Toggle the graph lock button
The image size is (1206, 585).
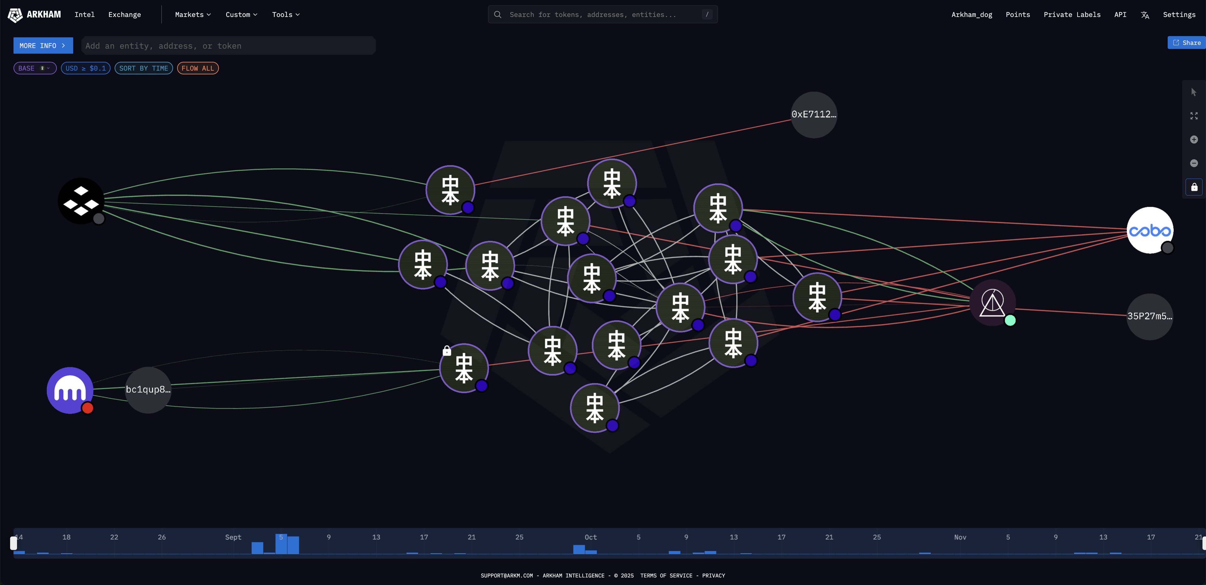pos(1194,187)
